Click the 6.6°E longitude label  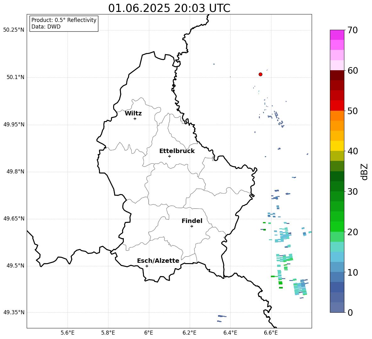(271, 333)
